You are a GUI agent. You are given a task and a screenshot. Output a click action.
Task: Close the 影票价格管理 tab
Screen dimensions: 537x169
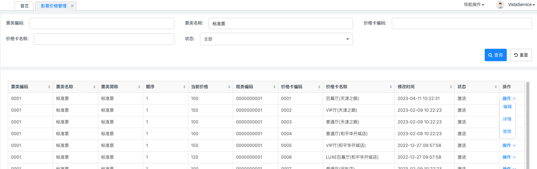click(72, 6)
